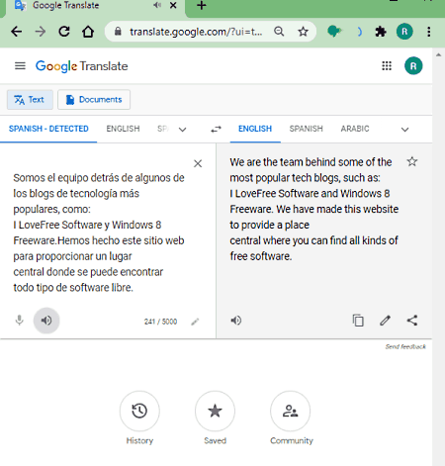Click the address bar URL
Image resolution: width=445 pixels, height=466 pixels.
(196, 32)
